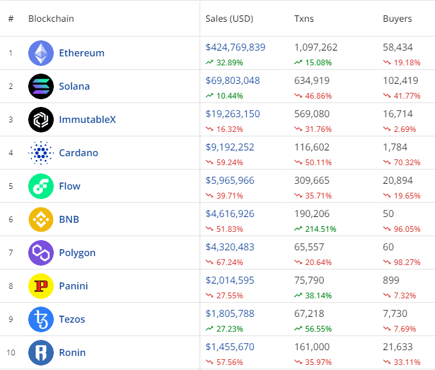Viewport: 435px width, 370px height.
Task: Click the Blockchain column header
Action: 51,19
